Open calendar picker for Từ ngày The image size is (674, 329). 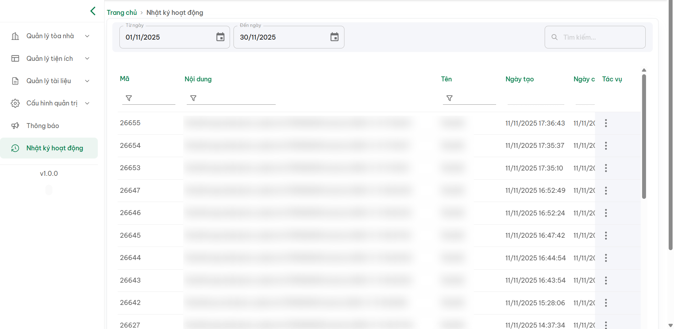(220, 37)
